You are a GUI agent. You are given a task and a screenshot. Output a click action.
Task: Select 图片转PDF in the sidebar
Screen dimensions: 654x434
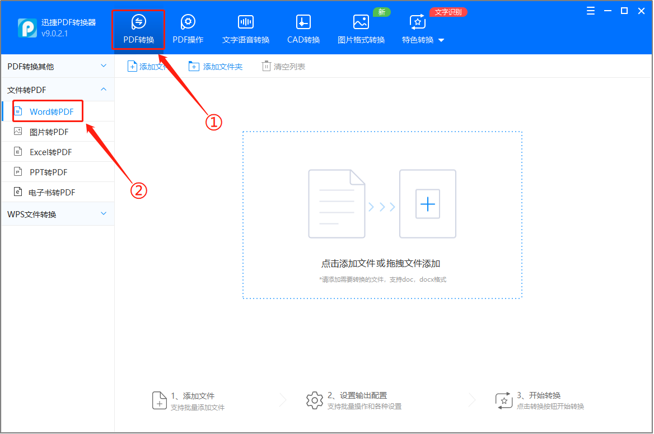coord(58,132)
